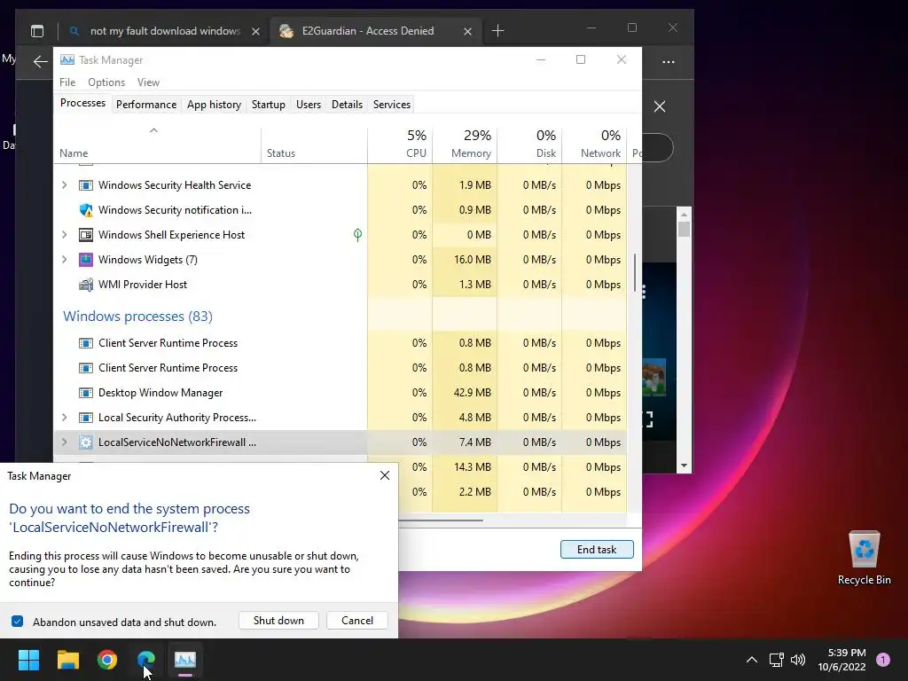Click the green leaf suspended status icon

click(358, 234)
